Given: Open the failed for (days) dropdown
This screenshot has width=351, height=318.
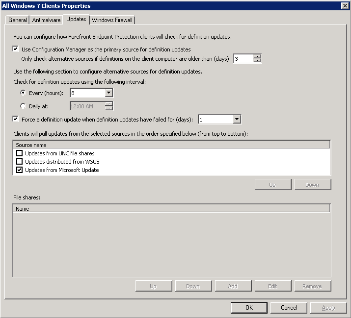Looking at the screenshot, I should pos(237,119).
